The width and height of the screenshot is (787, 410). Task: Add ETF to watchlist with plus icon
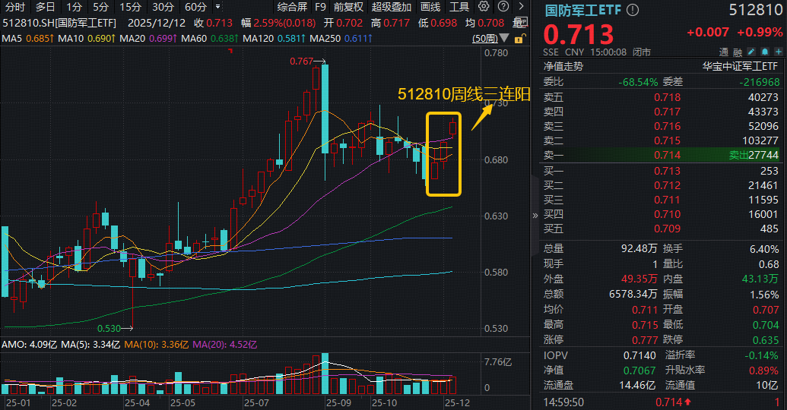pos(779,52)
